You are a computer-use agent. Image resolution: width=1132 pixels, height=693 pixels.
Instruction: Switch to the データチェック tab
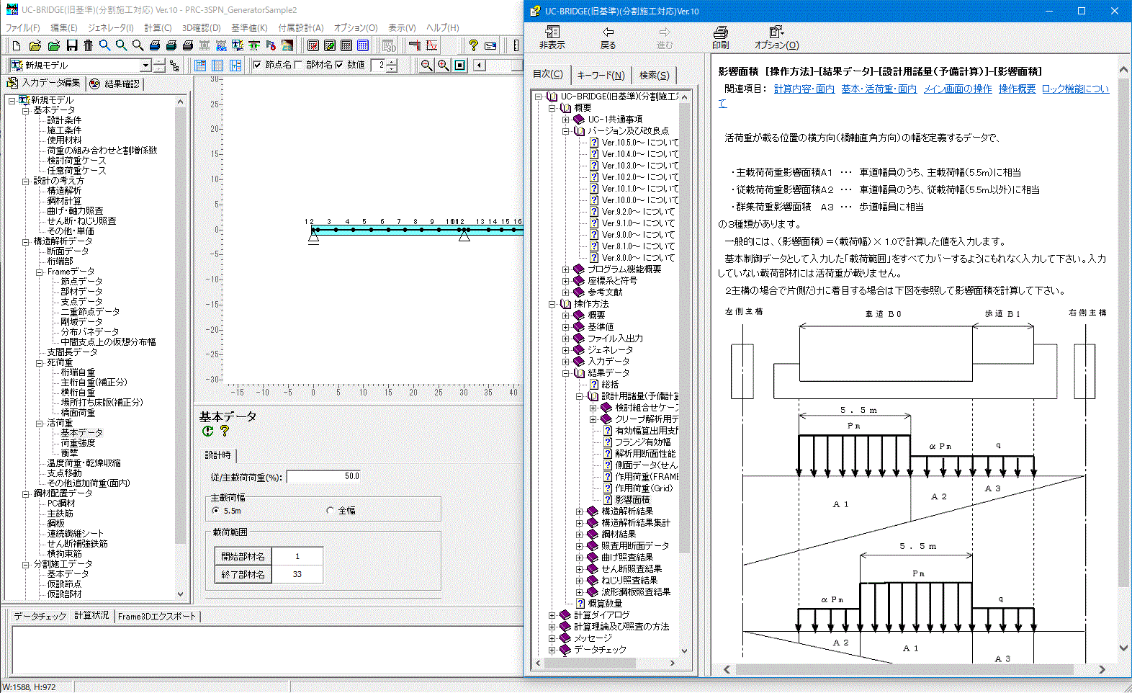tap(40, 617)
